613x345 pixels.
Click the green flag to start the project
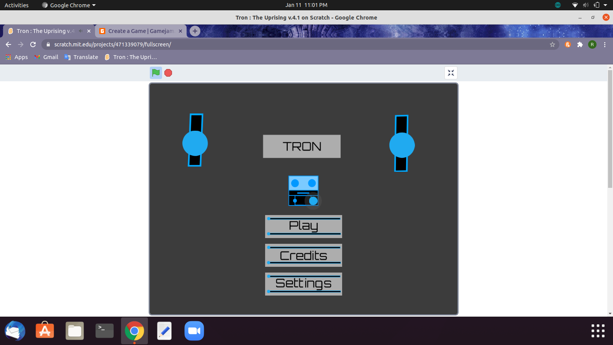click(x=156, y=73)
